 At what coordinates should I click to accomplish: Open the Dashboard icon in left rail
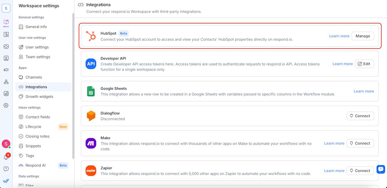point(6,34)
